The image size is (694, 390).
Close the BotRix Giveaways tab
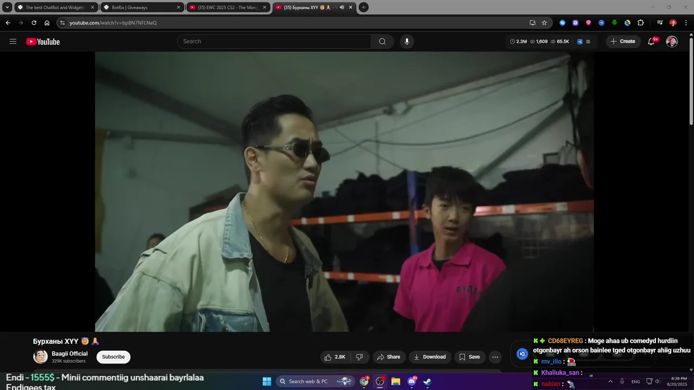coord(178,8)
